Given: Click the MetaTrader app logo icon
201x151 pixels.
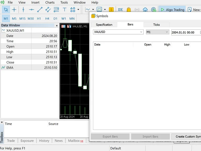Looking at the screenshot, I should pos(3,2).
